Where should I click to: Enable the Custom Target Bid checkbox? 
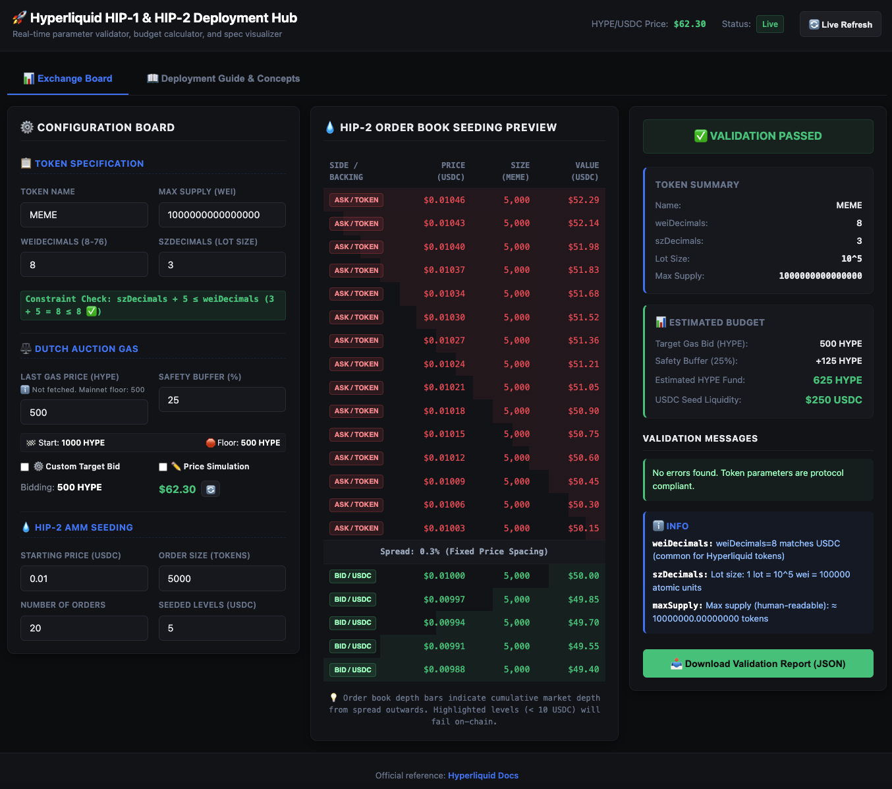coord(25,467)
